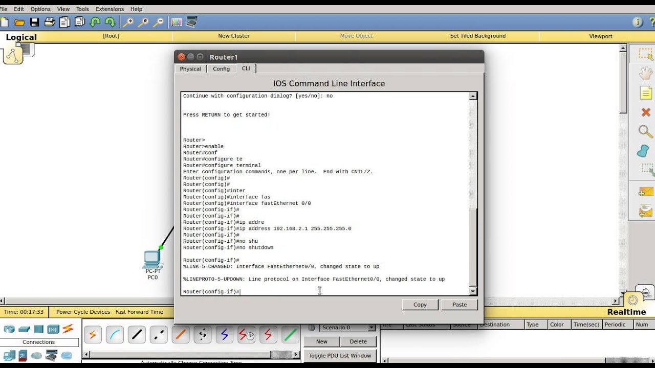Image resolution: width=655 pixels, height=368 pixels.
Task: Select the Connections lightning category
Action: [x=68, y=329]
